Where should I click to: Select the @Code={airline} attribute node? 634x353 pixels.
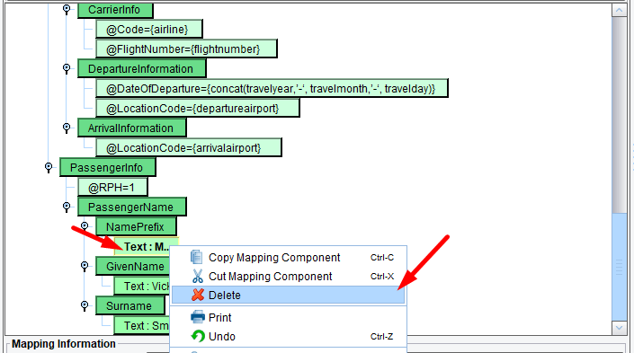[148, 29]
